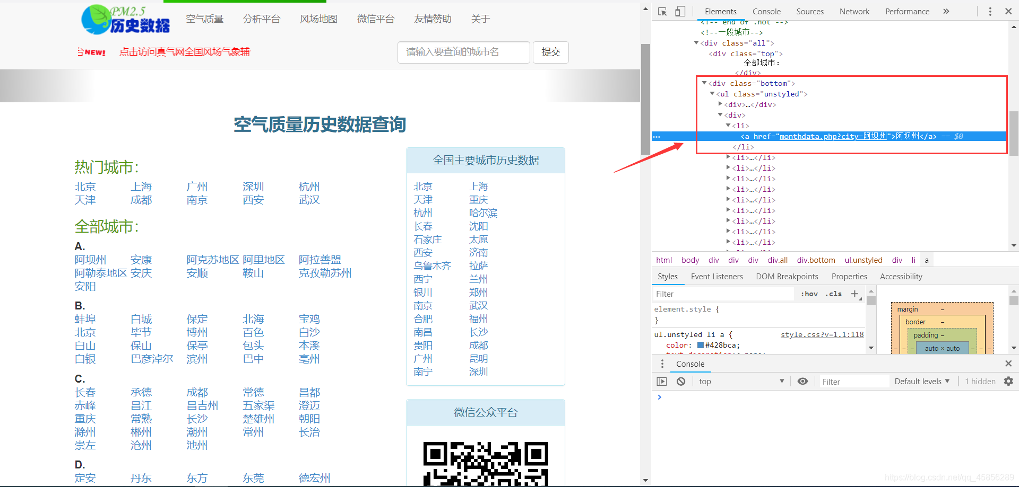1019x487 pixels.
Task: Select the Properties tab
Action: tap(849, 277)
